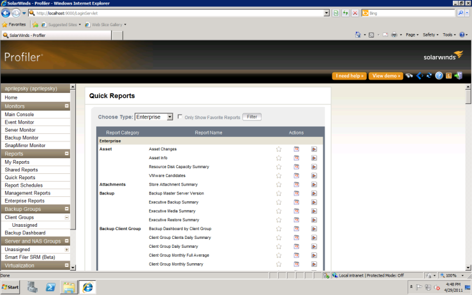Run Executive Media Summary report

tap(314, 211)
